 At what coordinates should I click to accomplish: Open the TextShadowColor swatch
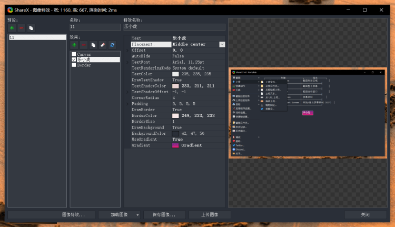175,86
